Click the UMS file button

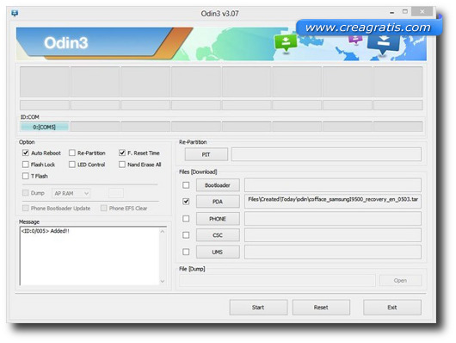(x=218, y=252)
